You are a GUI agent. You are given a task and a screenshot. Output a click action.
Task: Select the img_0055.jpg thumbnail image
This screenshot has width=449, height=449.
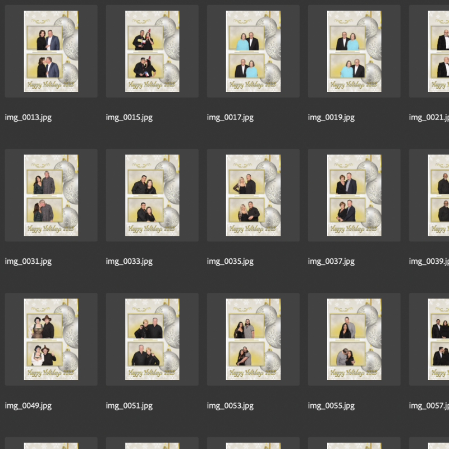click(354, 339)
